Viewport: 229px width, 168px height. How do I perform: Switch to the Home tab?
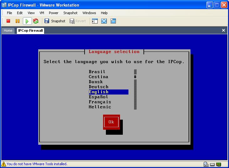(8, 30)
